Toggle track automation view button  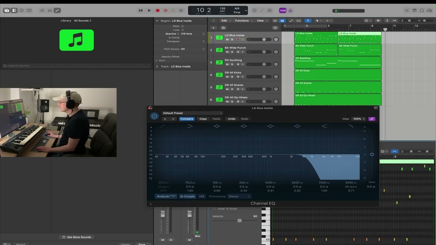(x=291, y=21)
